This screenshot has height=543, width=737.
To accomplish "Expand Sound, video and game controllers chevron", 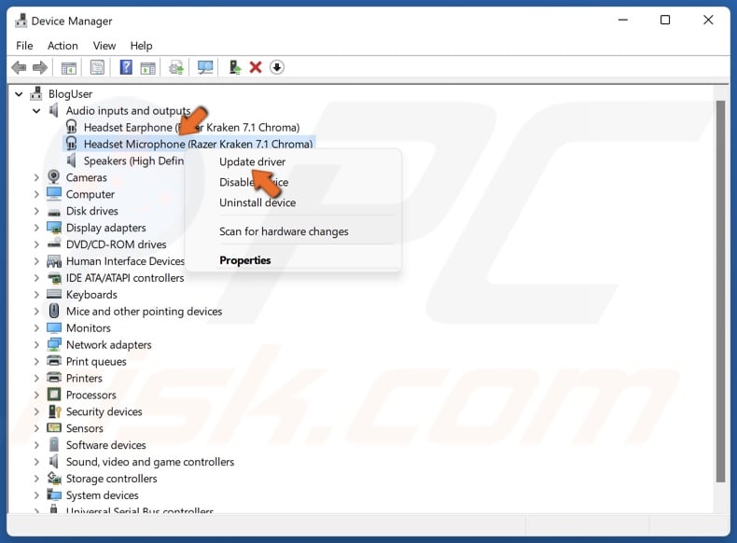I will coord(36,462).
